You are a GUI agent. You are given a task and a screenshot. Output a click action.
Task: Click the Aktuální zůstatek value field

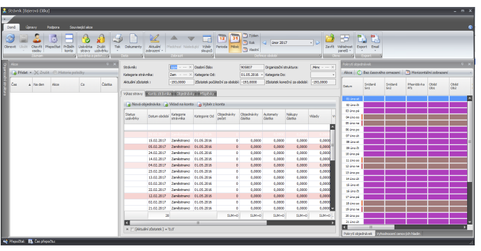(x=181, y=82)
